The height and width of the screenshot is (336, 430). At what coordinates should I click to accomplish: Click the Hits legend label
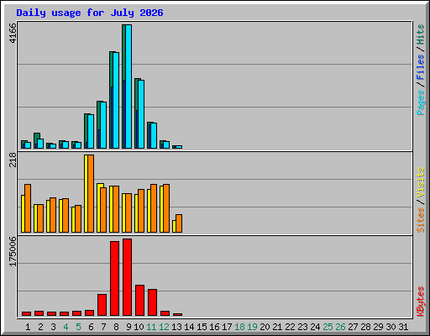click(421, 34)
